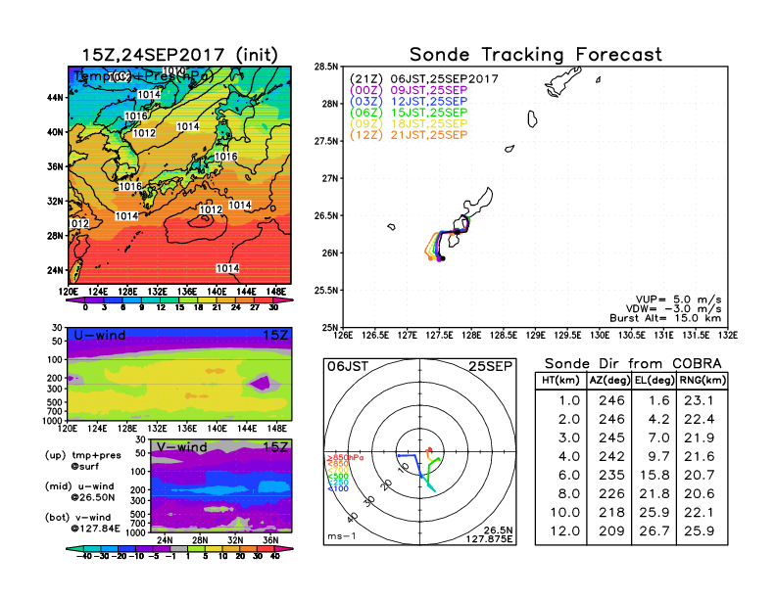Click the 27–30 red segment of the temperature colorbar
Screen dimensions: 776x599
click(264, 300)
